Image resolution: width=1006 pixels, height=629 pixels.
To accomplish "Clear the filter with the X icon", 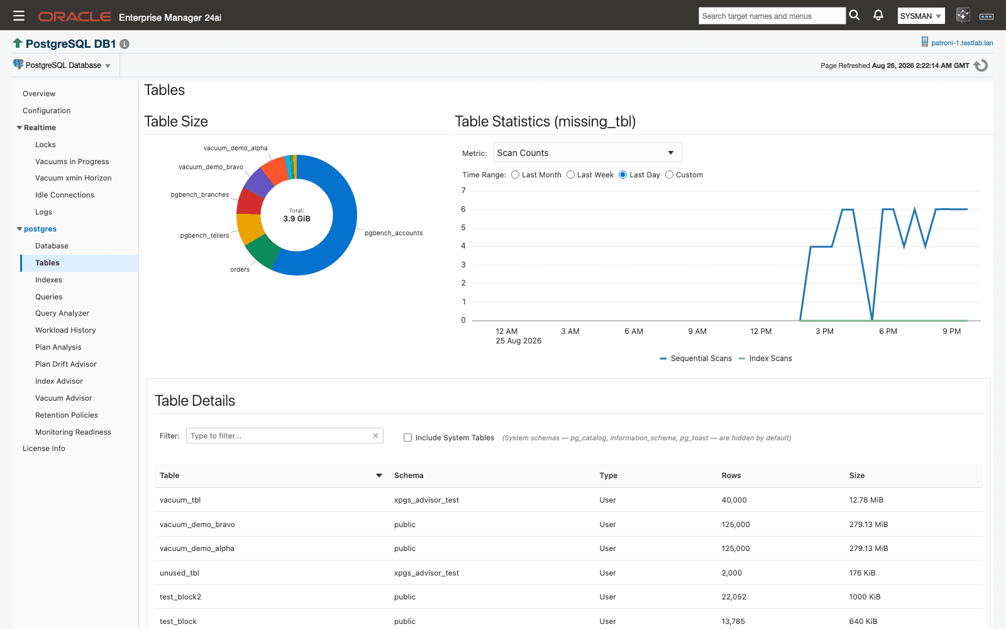I will click(375, 435).
